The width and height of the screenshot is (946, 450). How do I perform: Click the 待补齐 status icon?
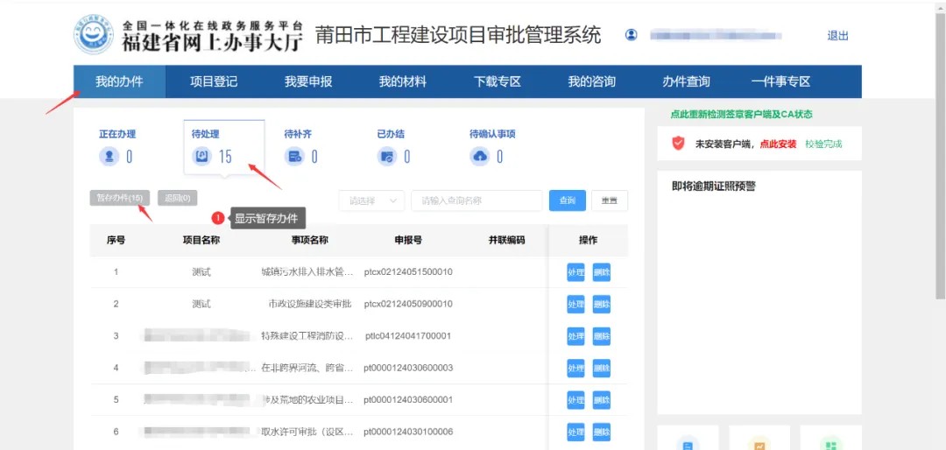click(295, 157)
